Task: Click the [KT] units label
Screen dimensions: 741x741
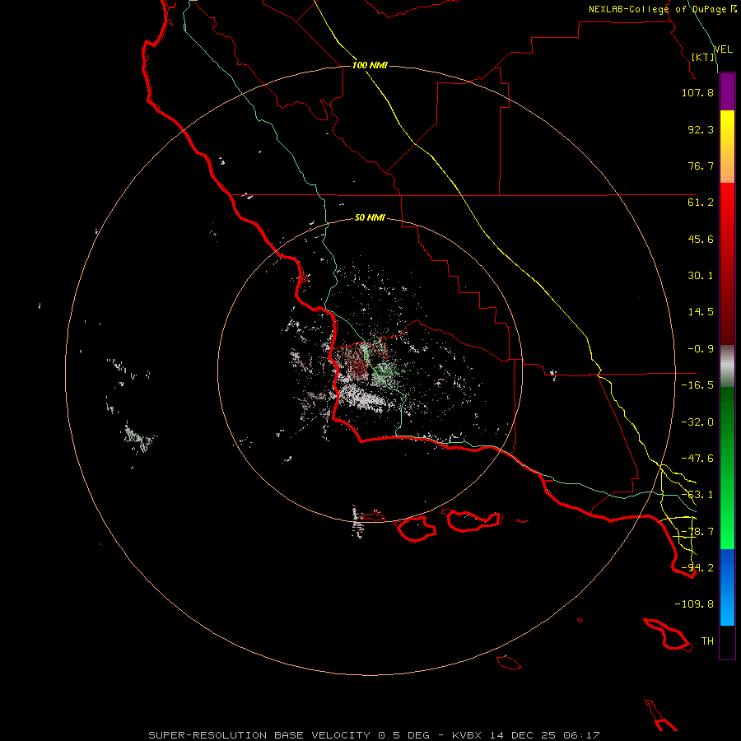Action: click(x=703, y=57)
